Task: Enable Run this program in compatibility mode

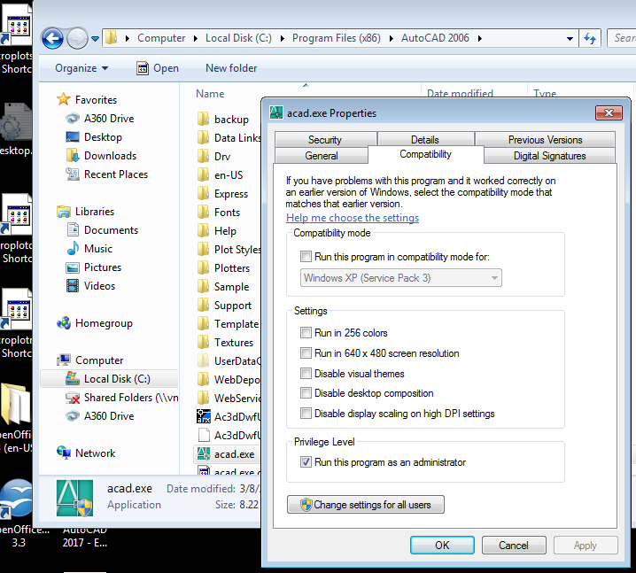Action: click(306, 257)
